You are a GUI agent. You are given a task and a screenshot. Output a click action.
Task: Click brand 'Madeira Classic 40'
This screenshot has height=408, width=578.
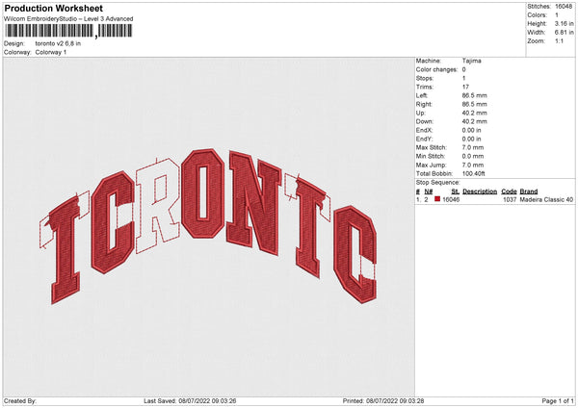[546, 199]
